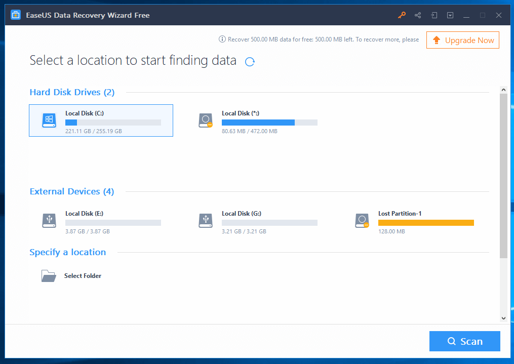Close the EaseUS window

(499, 15)
